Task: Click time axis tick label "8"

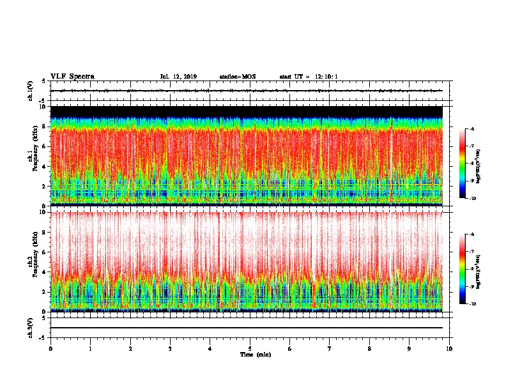Action: point(369,349)
